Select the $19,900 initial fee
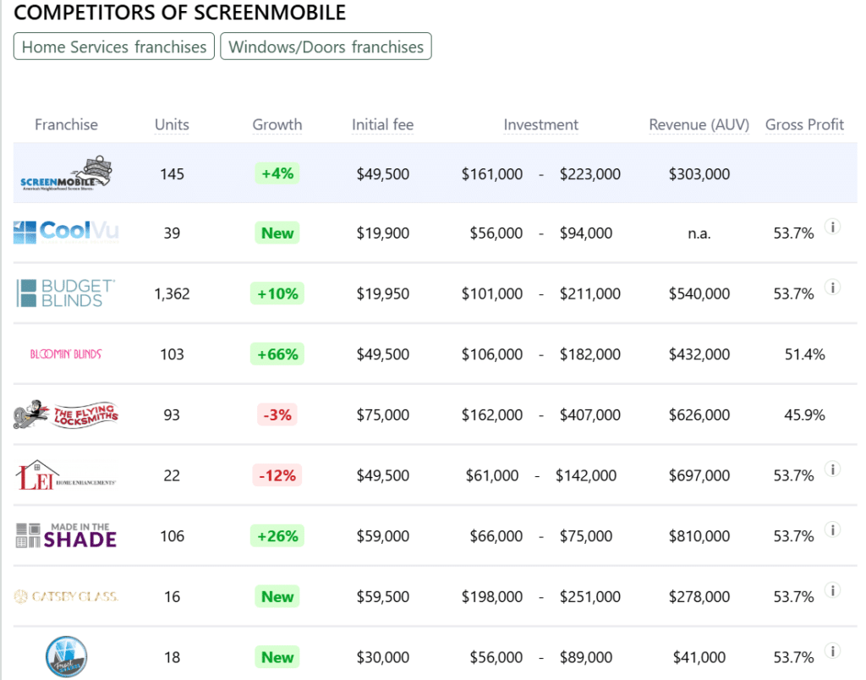This screenshot has height=680, width=866. [383, 233]
